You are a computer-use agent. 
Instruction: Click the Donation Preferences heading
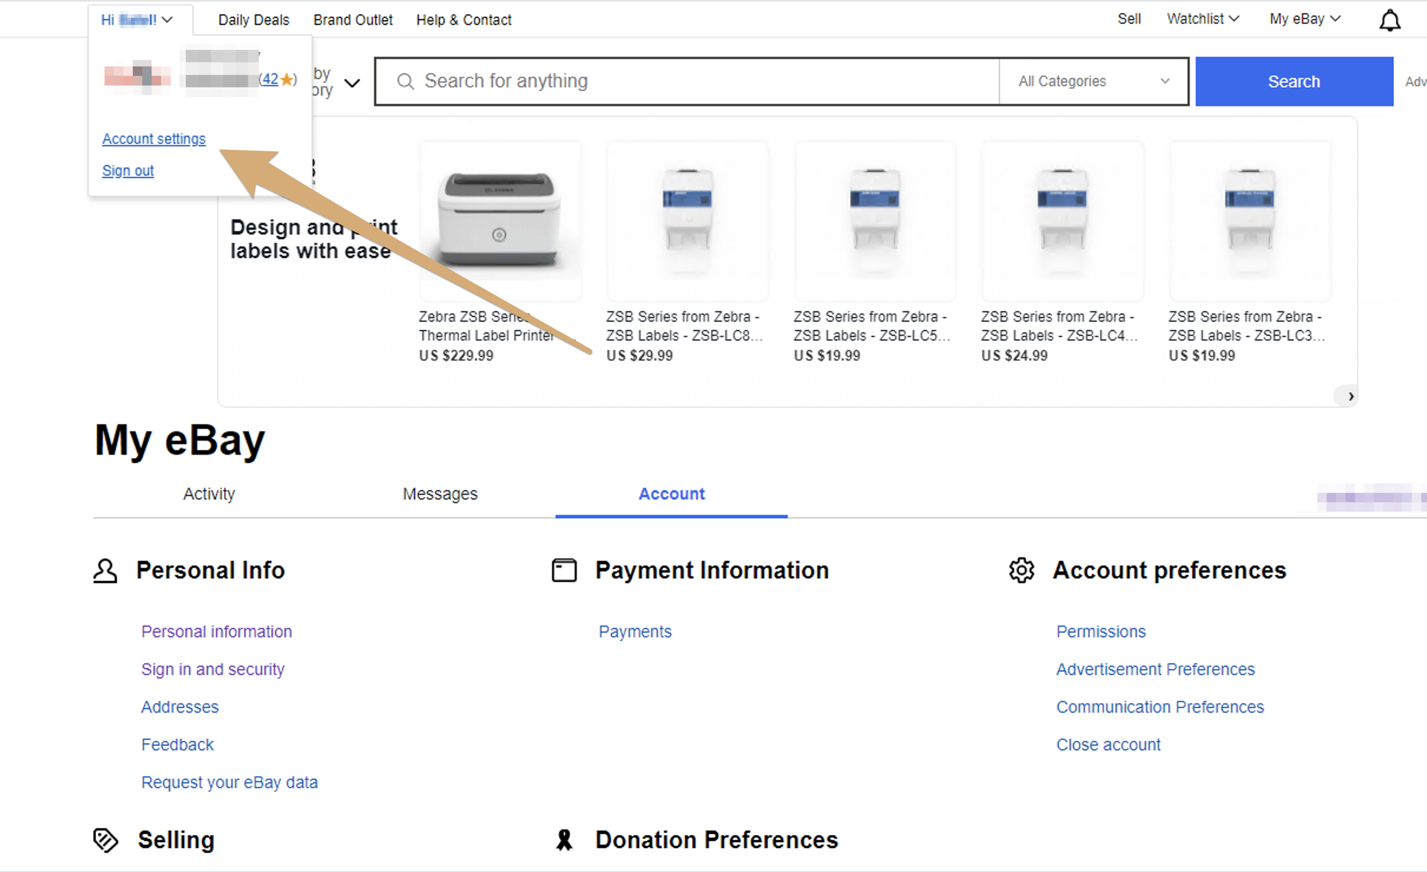[716, 840]
